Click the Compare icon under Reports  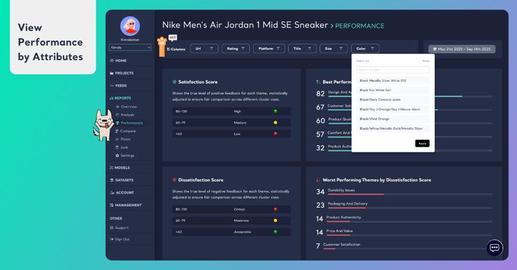[x=117, y=131]
